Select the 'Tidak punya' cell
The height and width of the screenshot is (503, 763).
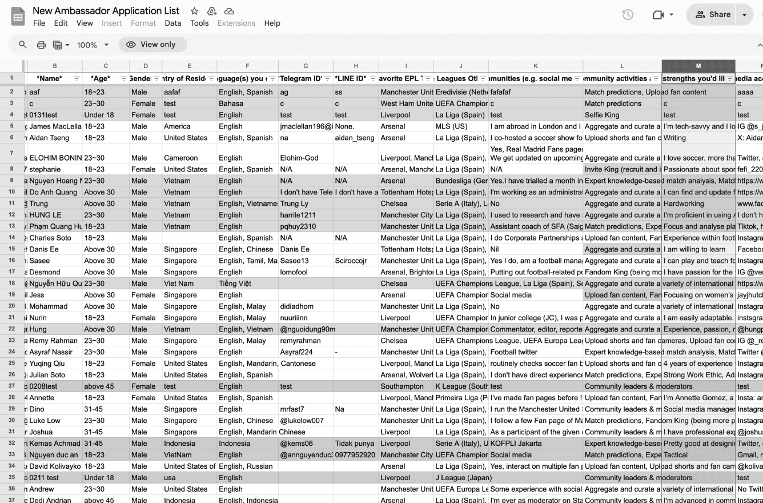[x=356, y=444]
